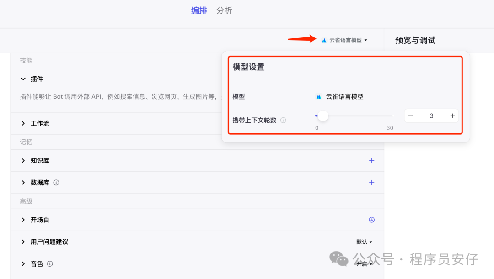Image resolution: width=494 pixels, height=279 pixels.
Task: Click the 用户问题建议 label
Action: 49,242
